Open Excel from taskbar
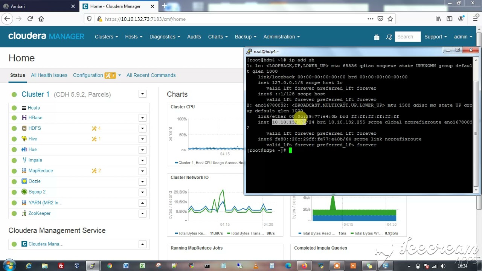The image size is (482, 271). pos(142,266)
